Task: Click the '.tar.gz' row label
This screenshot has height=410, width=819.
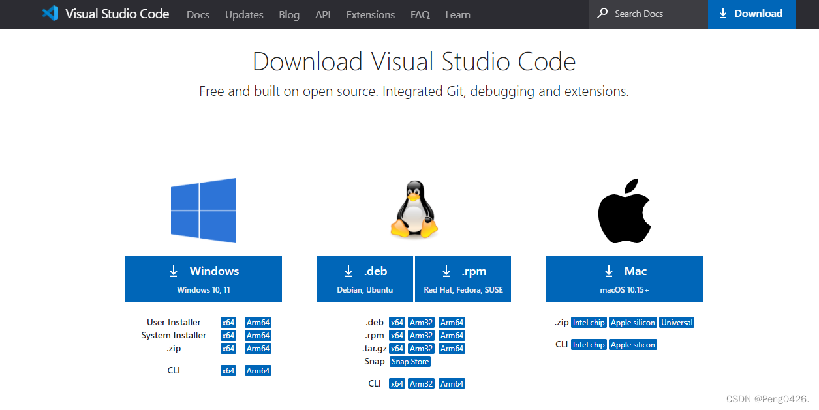Action: [x=374, y=348]
